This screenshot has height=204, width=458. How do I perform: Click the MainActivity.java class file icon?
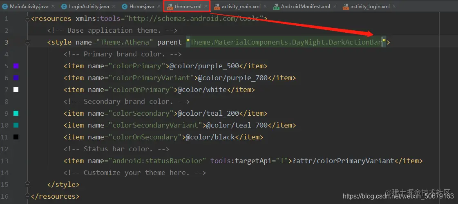point(5,6)
